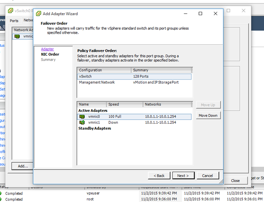Click the vmnic1 adapter icon
Viewport: 264px width, 202px height.
pyautogui.click(x=82, y=123)
